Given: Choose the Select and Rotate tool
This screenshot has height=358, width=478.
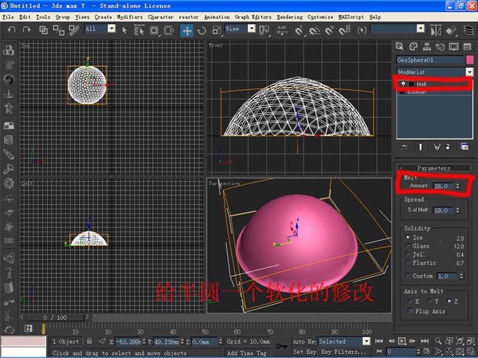Looking at the screenshot, I should coord(201,31).
